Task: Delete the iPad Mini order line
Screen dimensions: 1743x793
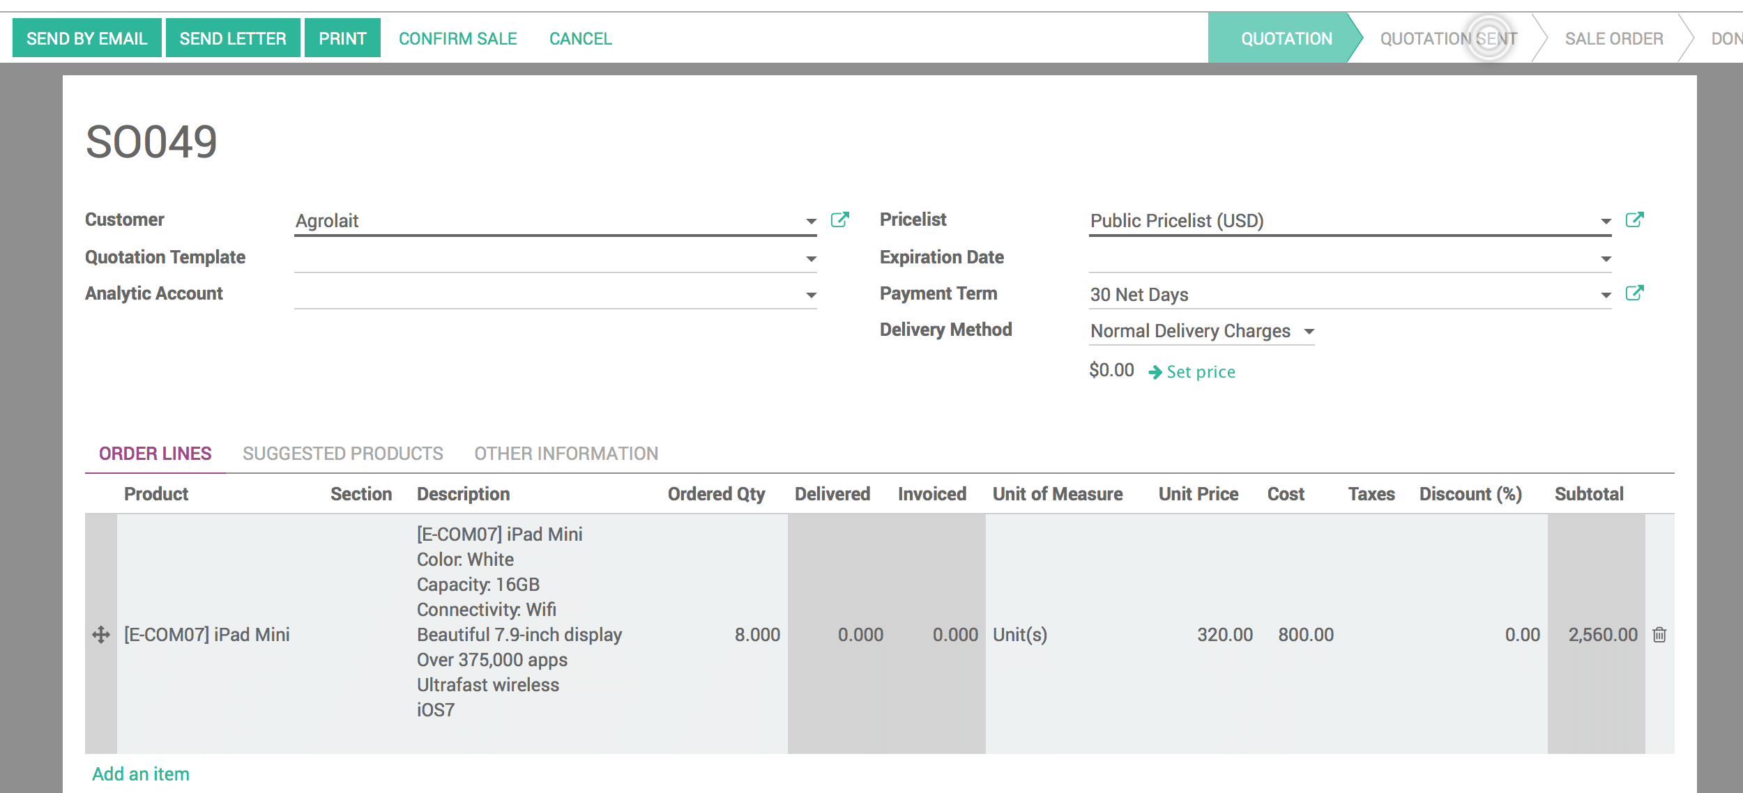Action: 1659,635
